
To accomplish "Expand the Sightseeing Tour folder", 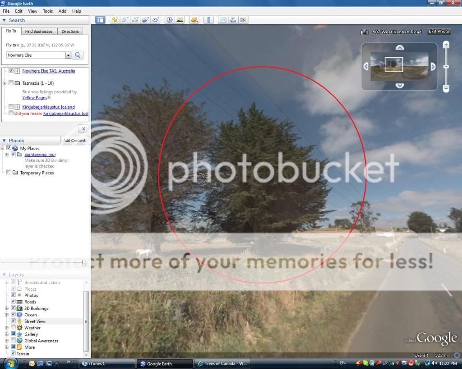I will pos(6,155).
